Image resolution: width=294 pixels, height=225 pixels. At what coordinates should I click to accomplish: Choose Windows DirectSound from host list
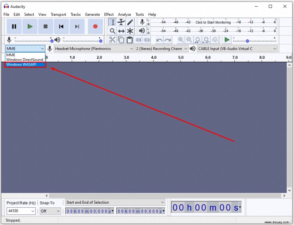pyautogui.click(x=25, y=59)
